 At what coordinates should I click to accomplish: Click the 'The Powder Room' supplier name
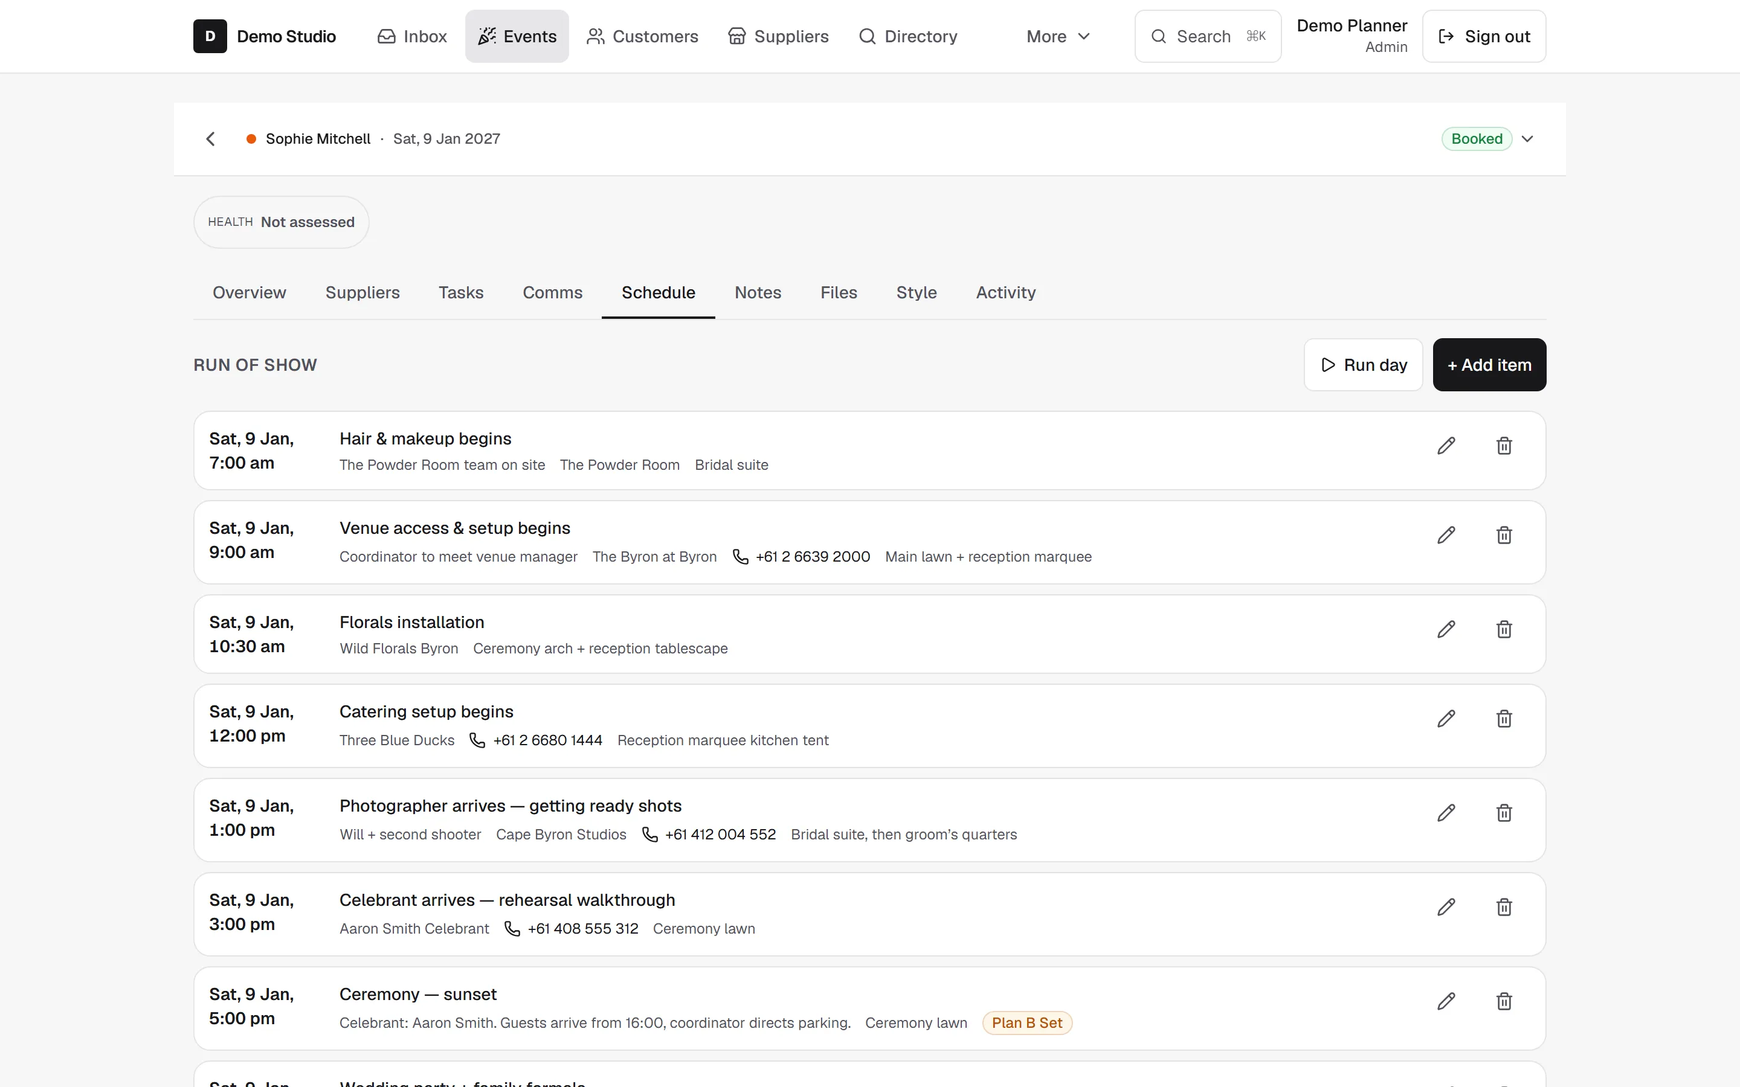coord(620,465)
